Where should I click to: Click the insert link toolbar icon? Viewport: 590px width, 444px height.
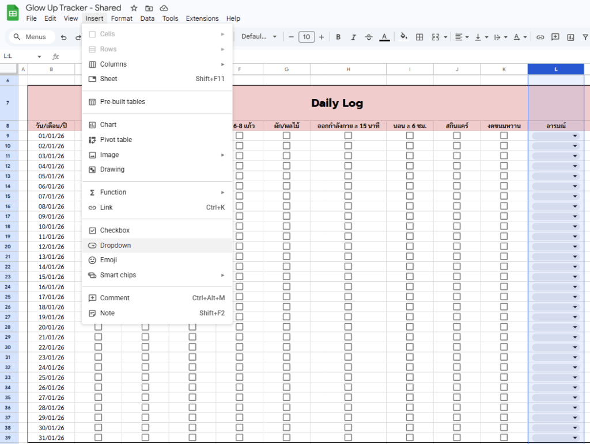pyautogui.click(x=540, y=37)
